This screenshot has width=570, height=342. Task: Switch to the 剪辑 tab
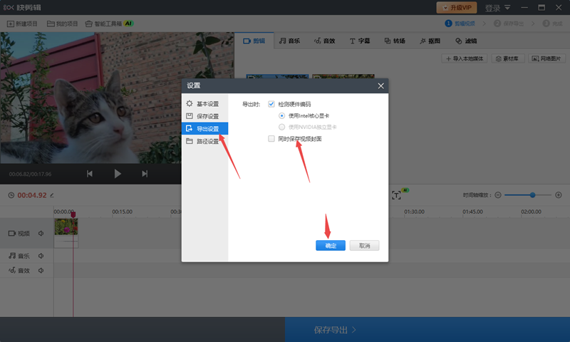pyautogui.click(x=254, y=41)
